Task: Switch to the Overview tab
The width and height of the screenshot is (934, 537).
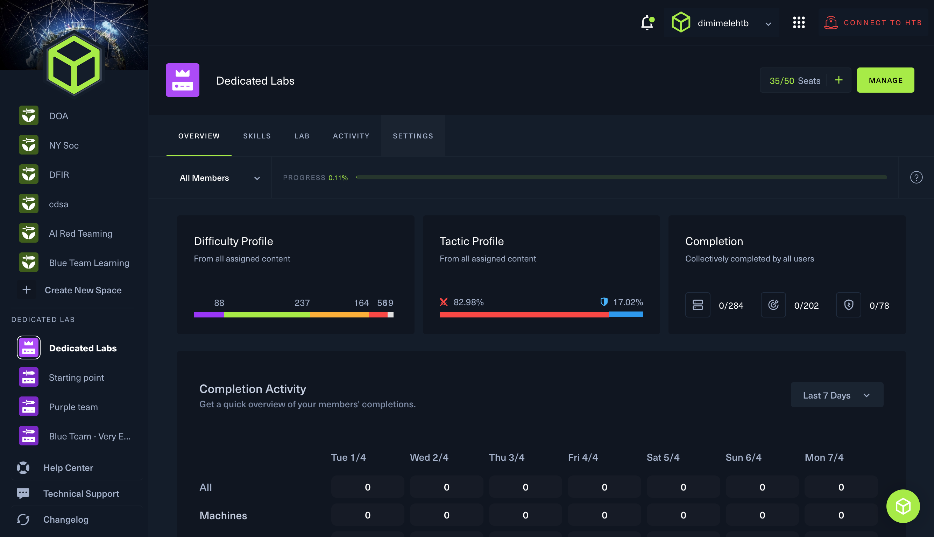Action: [199, 136]
